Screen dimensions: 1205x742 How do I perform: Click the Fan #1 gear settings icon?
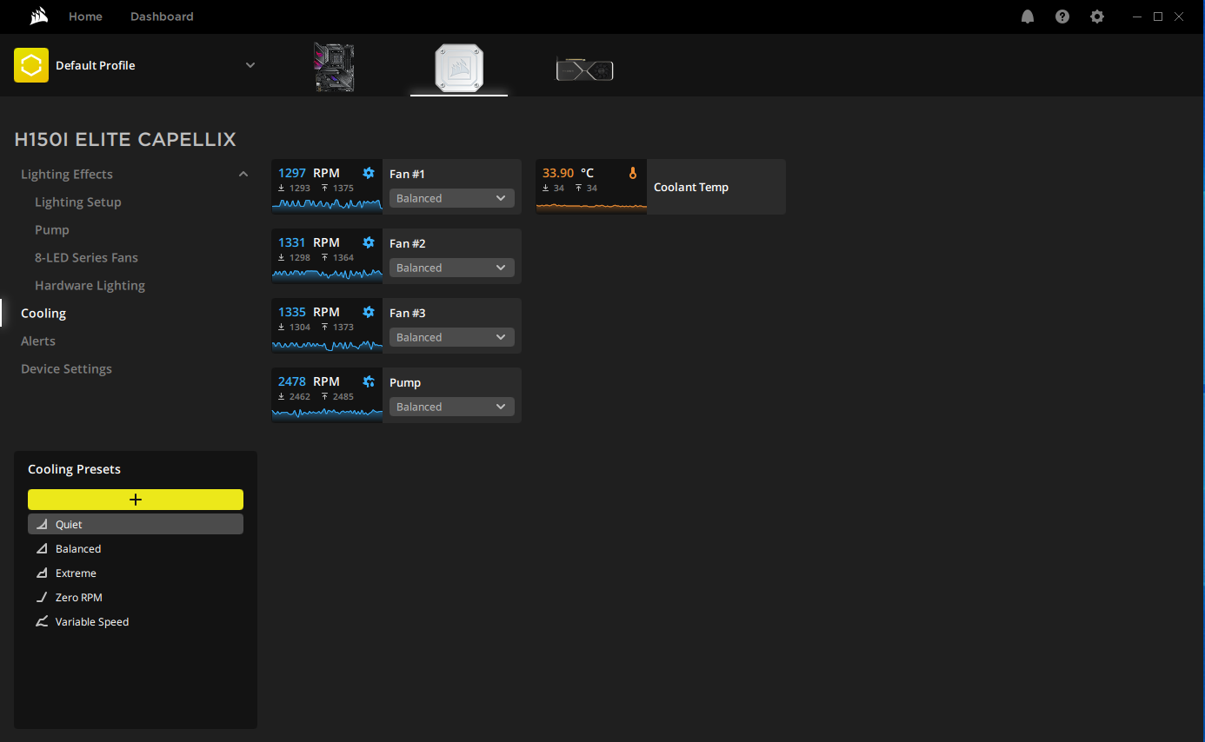(369, 173)
